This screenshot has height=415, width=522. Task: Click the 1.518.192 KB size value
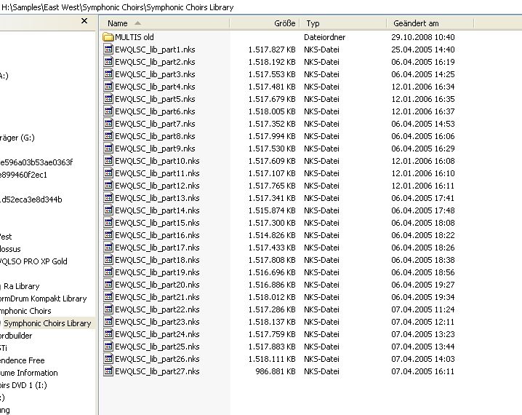click(272, 62)
